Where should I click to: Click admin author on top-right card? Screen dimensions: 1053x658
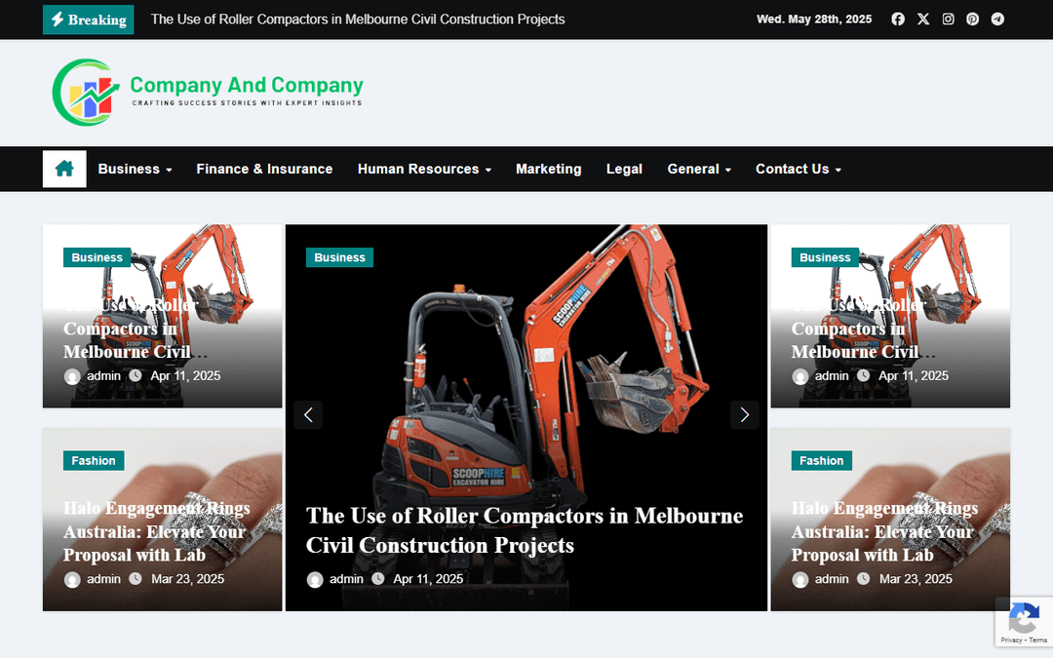point(821,376)
